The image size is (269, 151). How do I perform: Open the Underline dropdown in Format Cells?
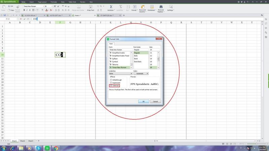pos(120,73)
